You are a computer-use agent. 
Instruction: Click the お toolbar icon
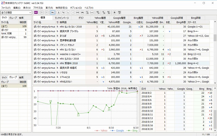[115, 13]
